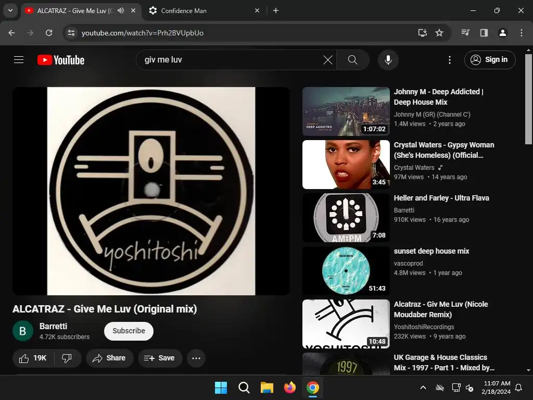Visit the vascoprod channel name
This screenshot has width=533, height=400.
408,263
